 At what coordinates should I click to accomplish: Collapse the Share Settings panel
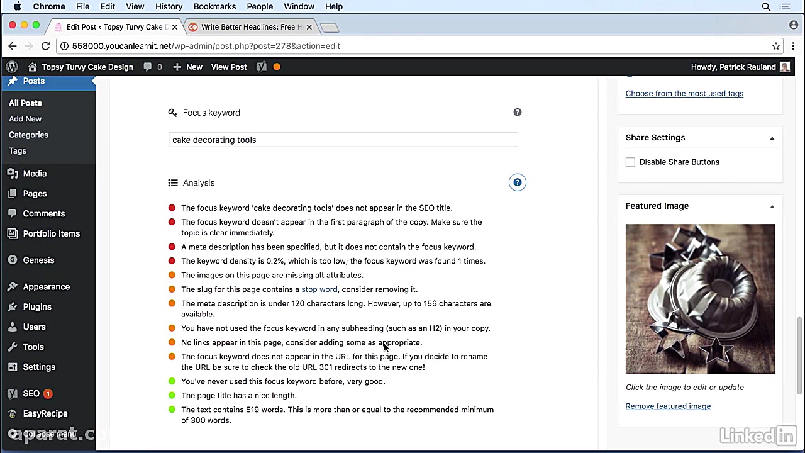point(772,138)
